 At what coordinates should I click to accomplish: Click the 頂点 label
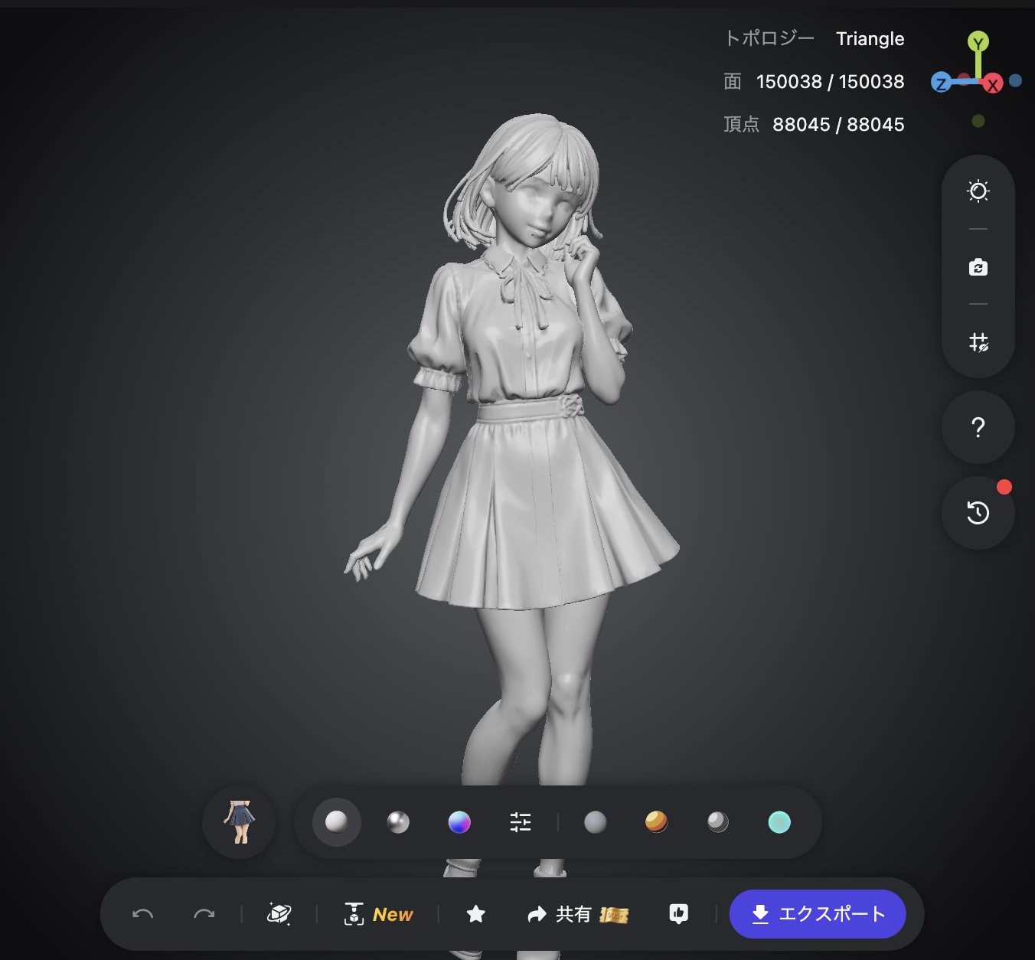point(742,125)
